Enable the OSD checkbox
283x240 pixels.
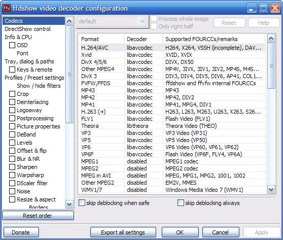click(x=12, y=45)
